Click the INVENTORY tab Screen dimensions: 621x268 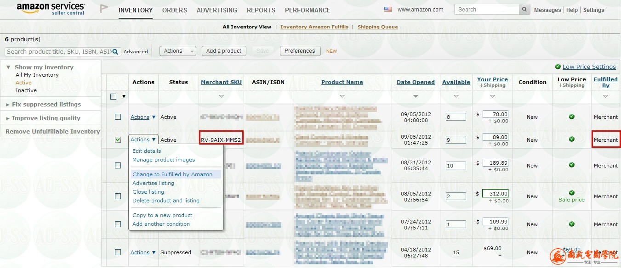click(136, 10)
